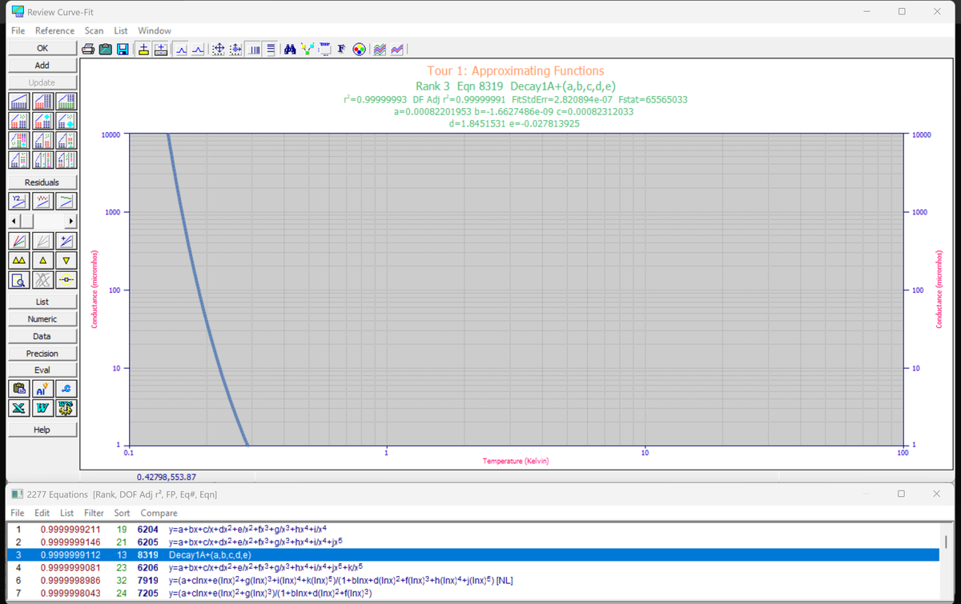Open the File menu in Review Curve-Fit
This screenshot has height=604, width=961.
pos(18,30)
